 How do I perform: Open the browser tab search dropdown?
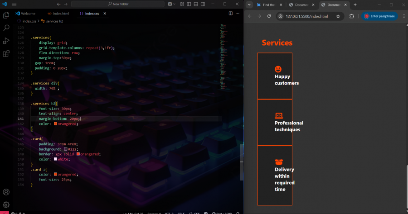tap(250, 5)
